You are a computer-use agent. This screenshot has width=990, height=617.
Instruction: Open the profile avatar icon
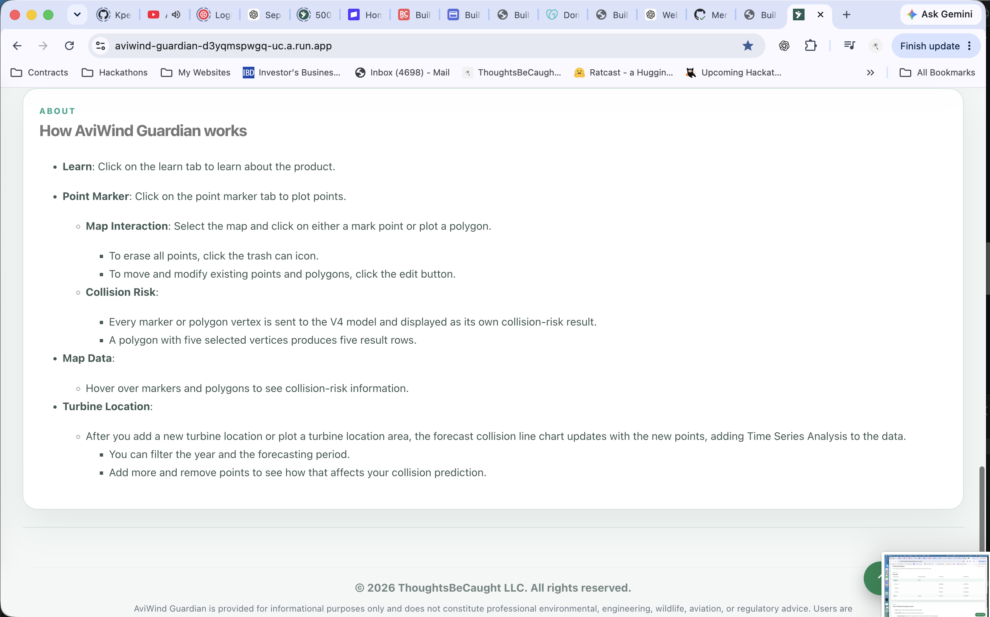click(875, 46)
